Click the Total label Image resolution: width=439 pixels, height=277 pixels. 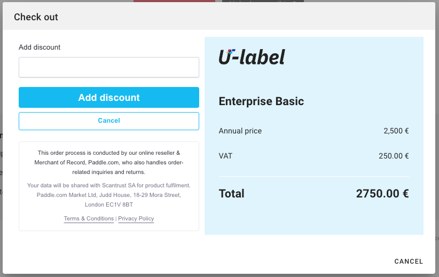232,194
